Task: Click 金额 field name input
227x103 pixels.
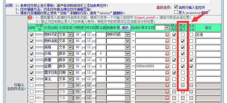Action: tap(51, 66)
